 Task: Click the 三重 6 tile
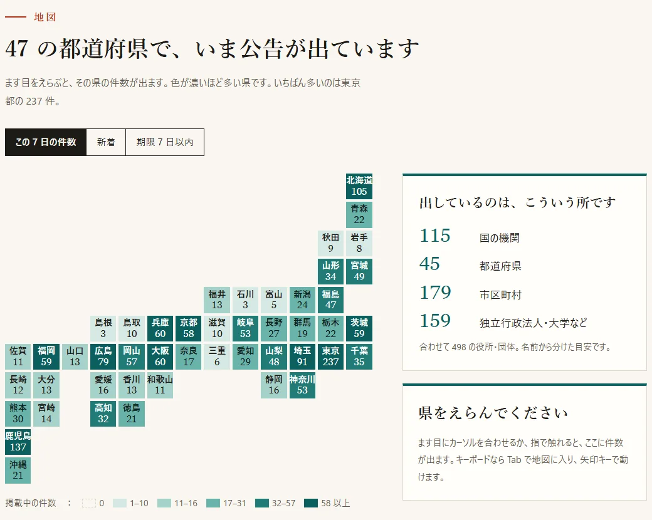(x=217, y=356)
